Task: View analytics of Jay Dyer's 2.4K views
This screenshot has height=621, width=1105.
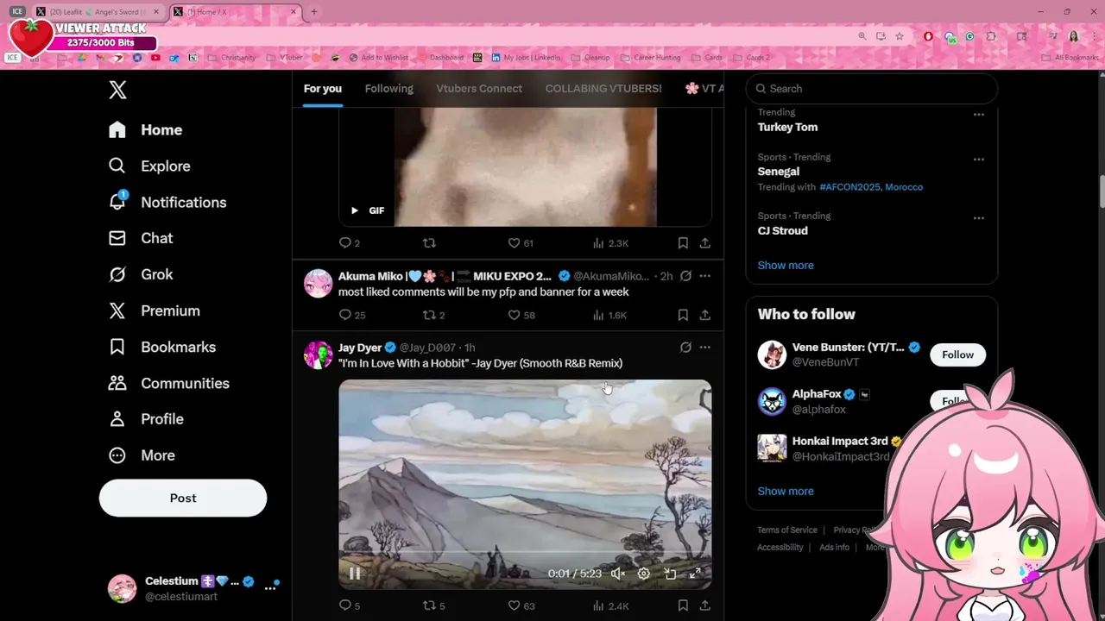Action: [610, 605]
